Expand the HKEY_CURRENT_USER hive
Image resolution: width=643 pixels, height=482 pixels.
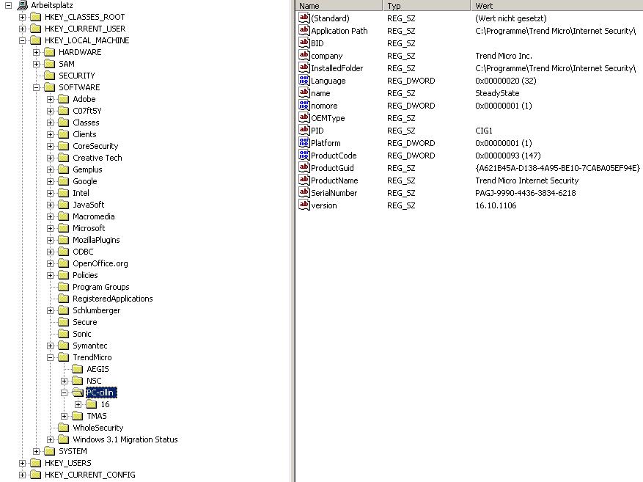coord(22,29)
